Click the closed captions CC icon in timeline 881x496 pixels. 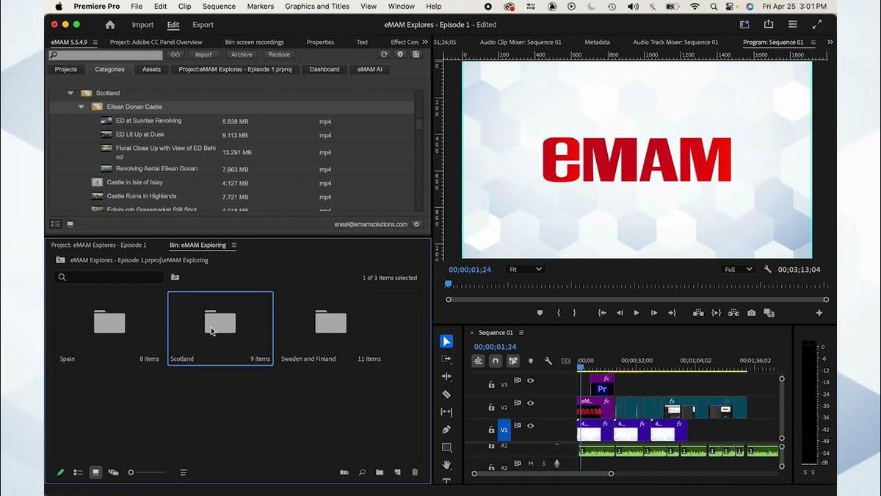(x=565, y=361)
